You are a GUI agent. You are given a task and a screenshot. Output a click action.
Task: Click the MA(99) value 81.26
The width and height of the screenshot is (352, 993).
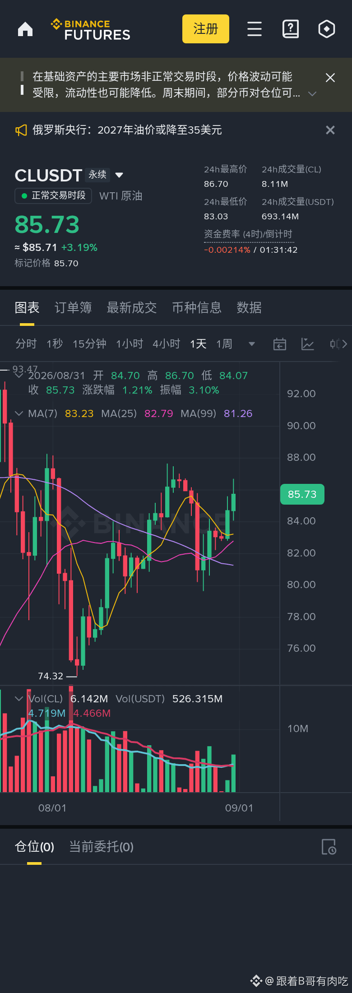(x=238, y=413)
